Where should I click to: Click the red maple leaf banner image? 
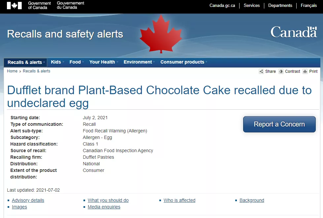click(x=161, y=34)
